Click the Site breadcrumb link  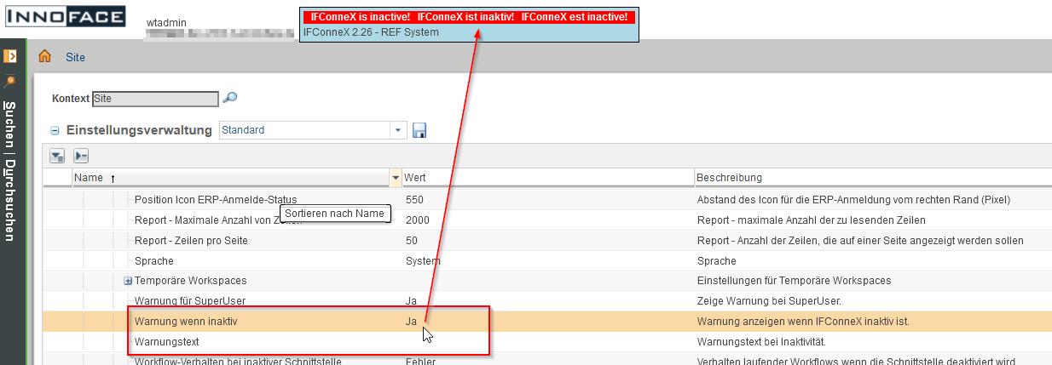pos(76,57)
